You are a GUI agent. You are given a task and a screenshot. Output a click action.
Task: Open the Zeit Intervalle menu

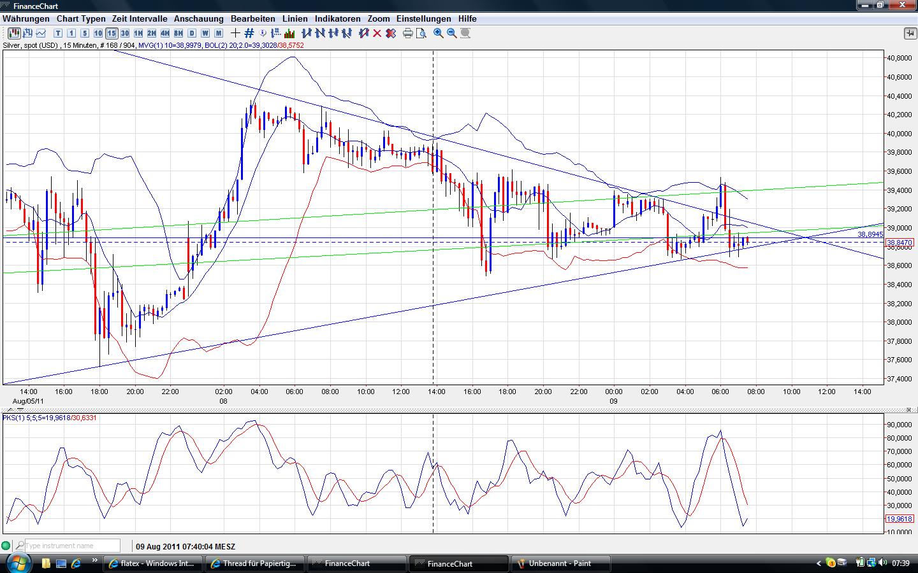pos(140,19)
